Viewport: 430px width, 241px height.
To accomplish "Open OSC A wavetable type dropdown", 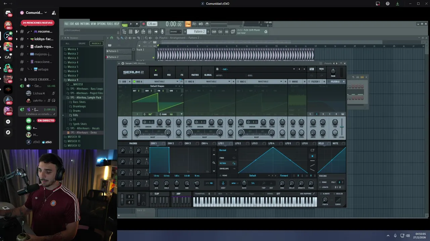I will tap(177, 82).
